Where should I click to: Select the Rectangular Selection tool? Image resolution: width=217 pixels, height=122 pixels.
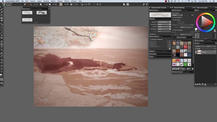[1, 27]
